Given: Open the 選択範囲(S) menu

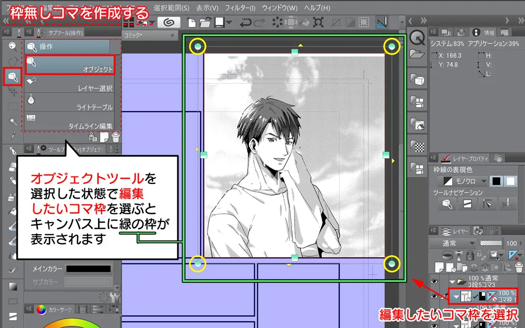Looking at the screenshot, I should click(x=172, y=8).
